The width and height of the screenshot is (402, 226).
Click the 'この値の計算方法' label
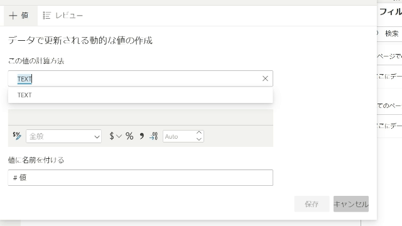(36, 61)
